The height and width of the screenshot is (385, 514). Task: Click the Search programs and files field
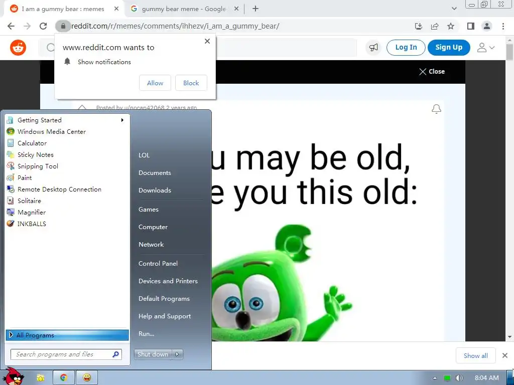point(66,354)
